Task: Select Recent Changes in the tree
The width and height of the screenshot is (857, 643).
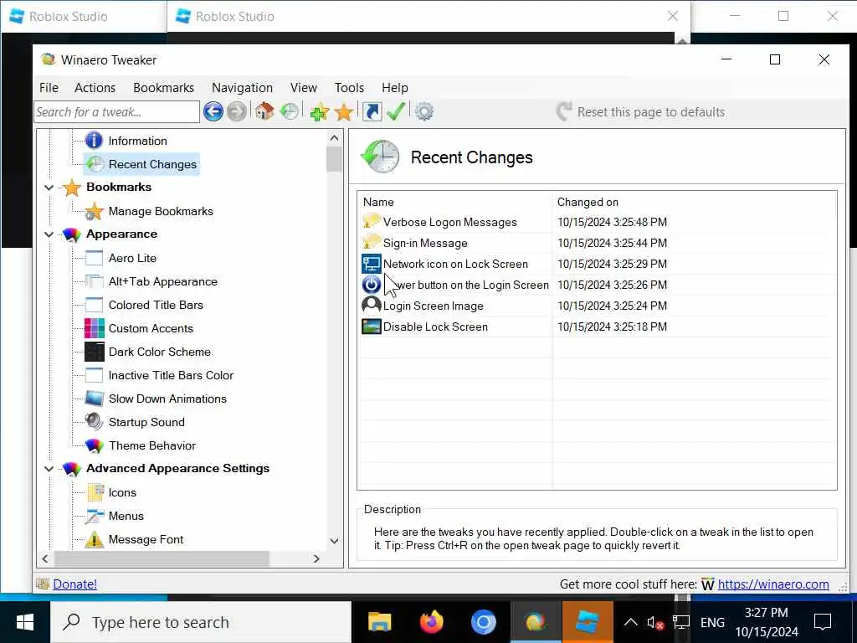Action: [152, 164]
